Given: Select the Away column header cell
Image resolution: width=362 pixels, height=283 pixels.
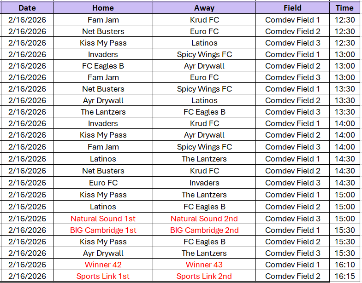Looking at the screenshot, I should coord(204,8).
